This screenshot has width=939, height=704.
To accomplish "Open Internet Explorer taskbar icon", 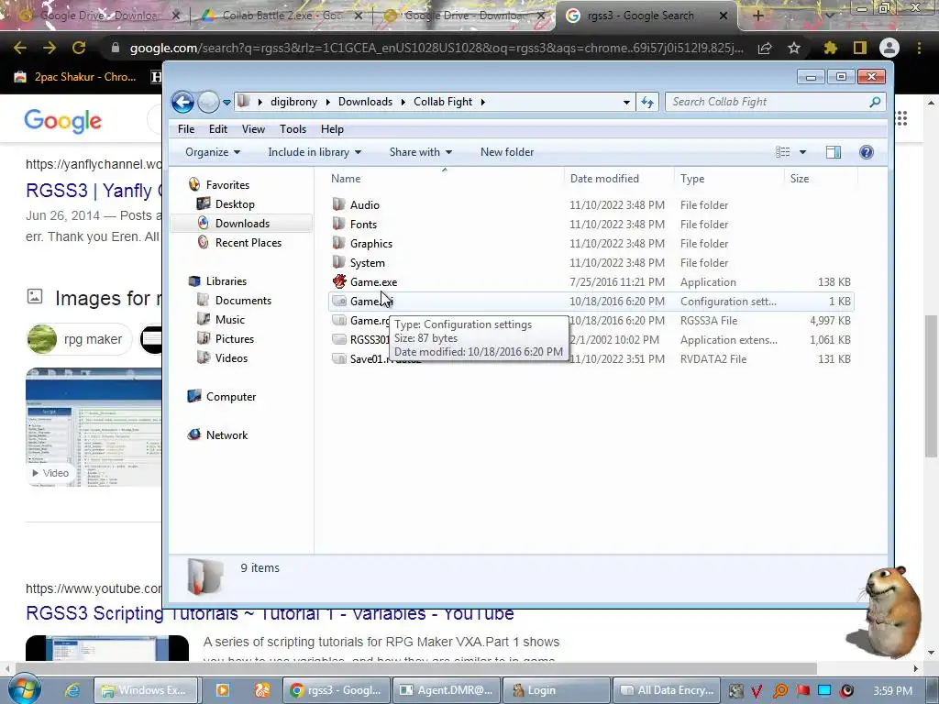I will coord(72,690).
